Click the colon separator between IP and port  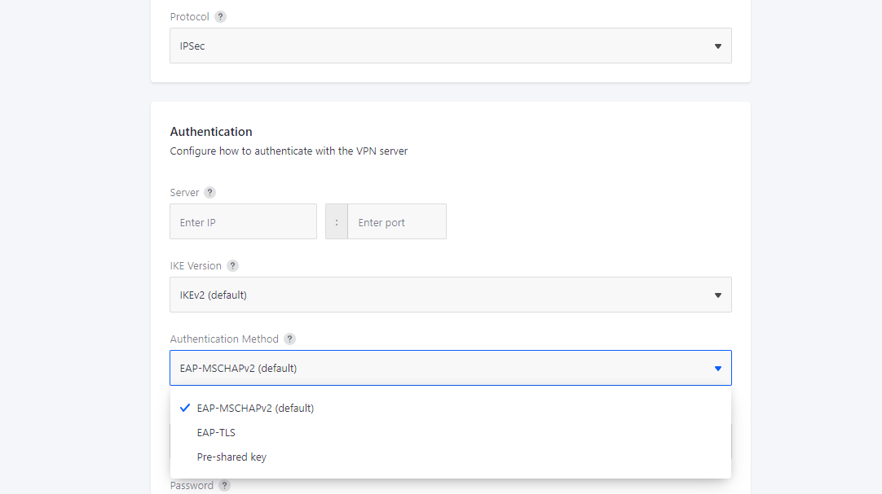click(336, 222)
